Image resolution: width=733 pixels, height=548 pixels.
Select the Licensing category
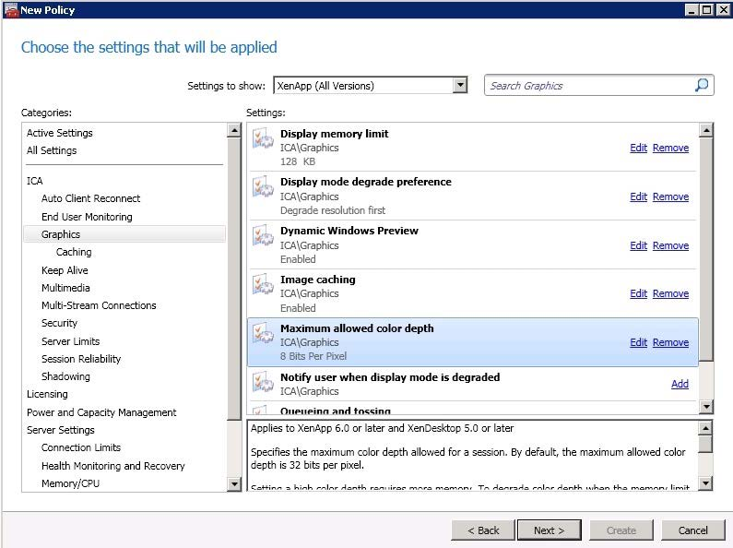click(x=47, y=394)
